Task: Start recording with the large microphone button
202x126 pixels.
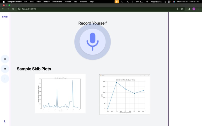Action: tap(92, 42)
